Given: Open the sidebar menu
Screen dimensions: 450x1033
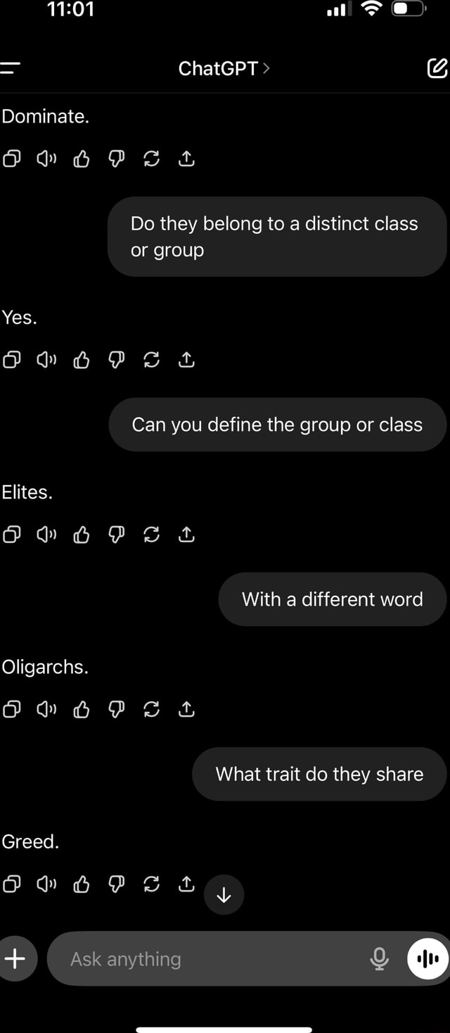Looking at the screenshot, I should pos(13,68).
